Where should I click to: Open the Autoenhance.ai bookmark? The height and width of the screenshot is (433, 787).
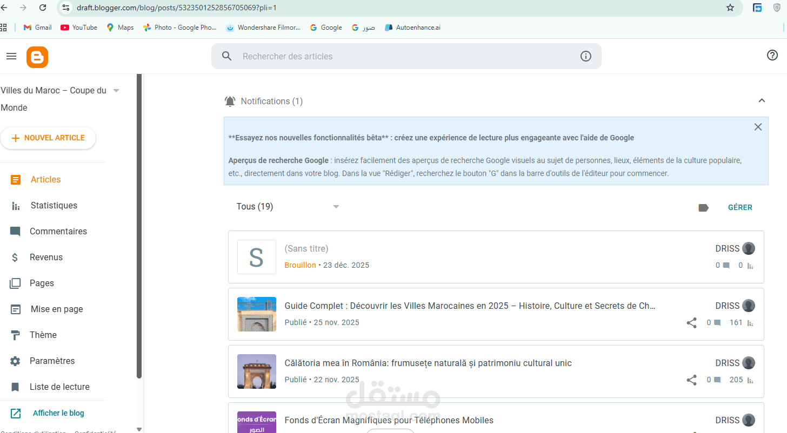click(412, 28)
